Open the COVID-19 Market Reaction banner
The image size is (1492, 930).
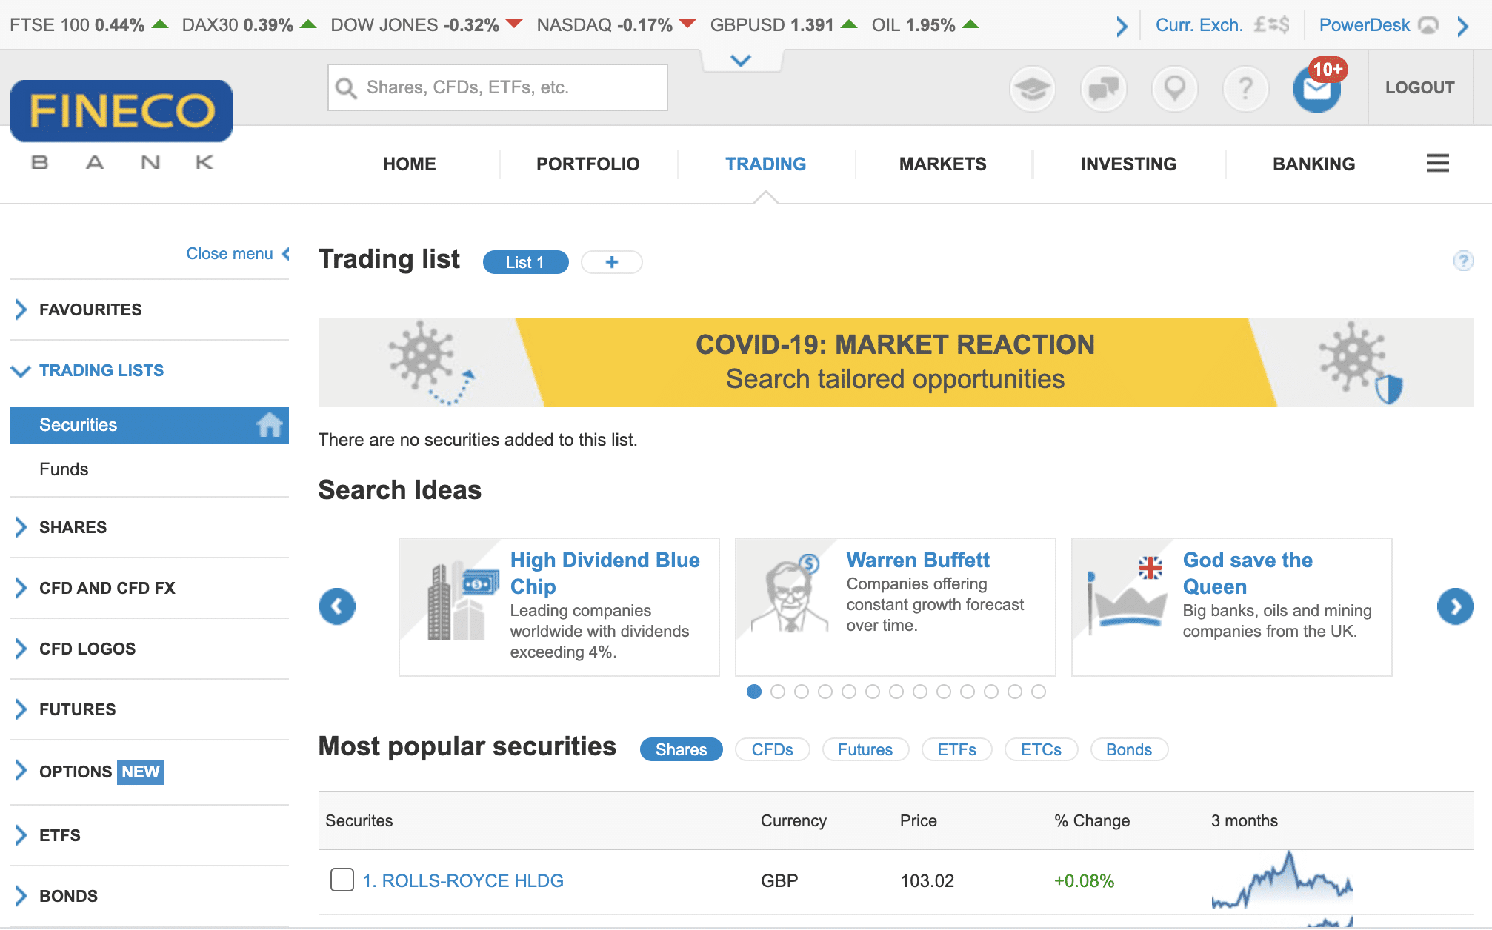click(x=896, y=363)
